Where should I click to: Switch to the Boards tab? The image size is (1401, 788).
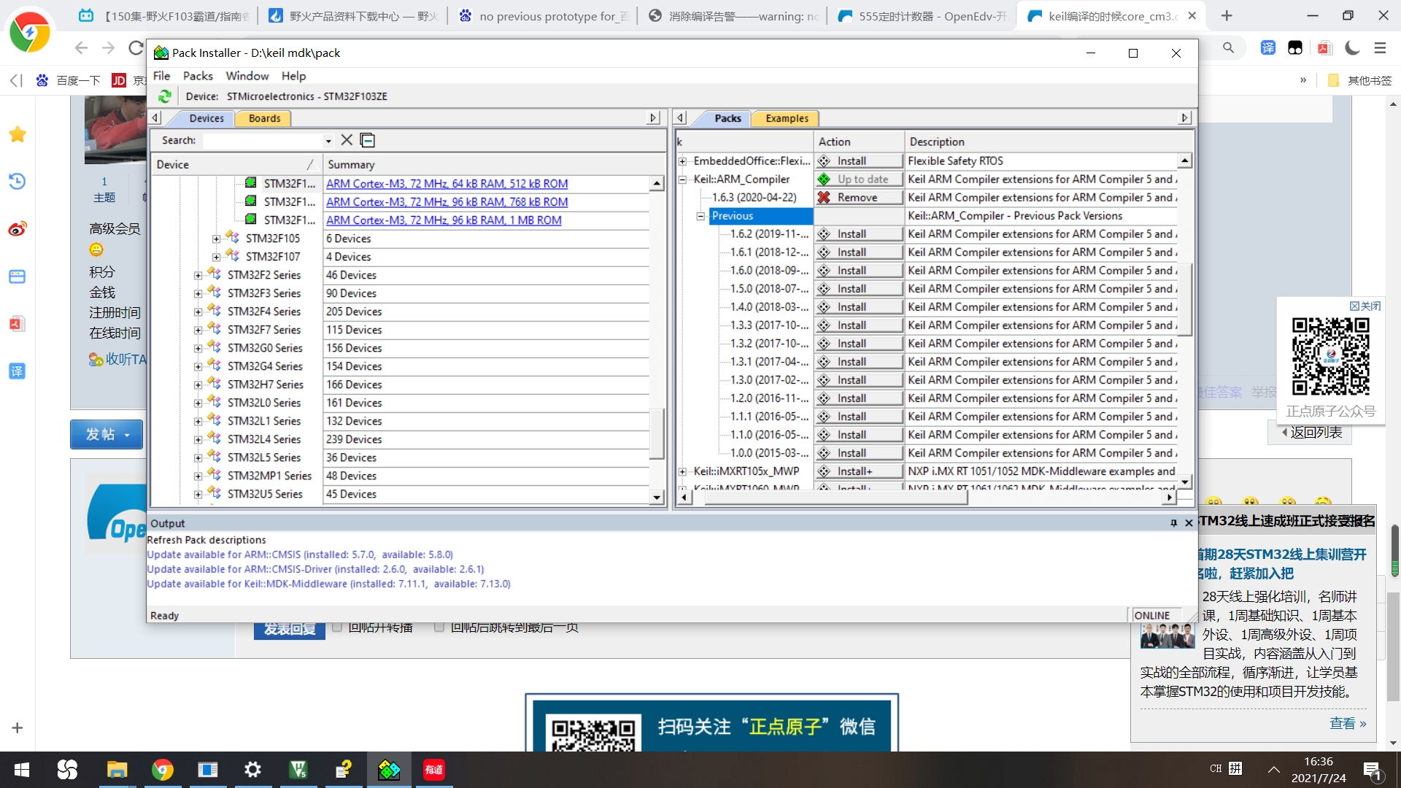(x=263, y=118)
